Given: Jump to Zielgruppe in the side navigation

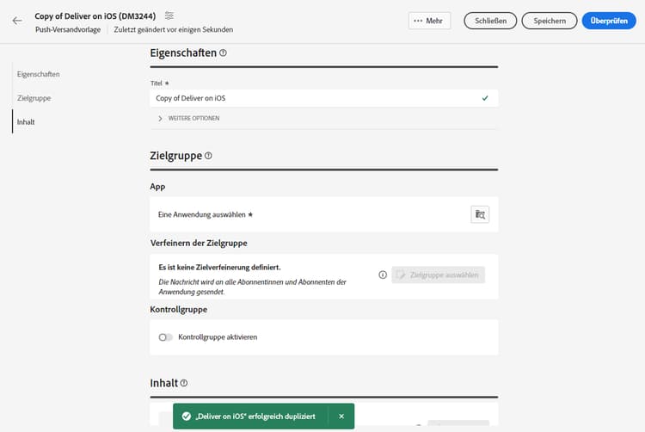Looking at the screenshot, I should (34, 98).
